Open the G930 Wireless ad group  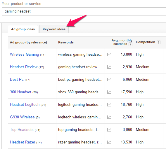pyautogui.click(x=22, y=117)
